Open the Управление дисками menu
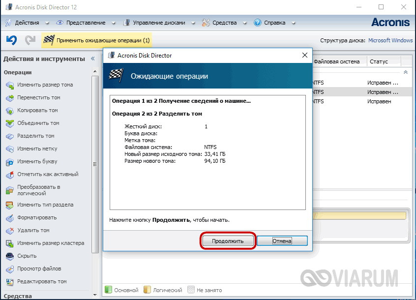416x300 pixels. coord(159,23)
